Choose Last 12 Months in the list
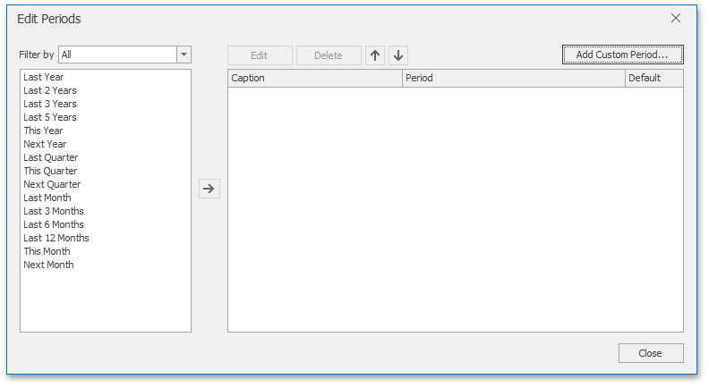 tap(56, 238)
